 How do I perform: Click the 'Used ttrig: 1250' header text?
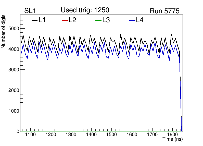click(85, 10)
